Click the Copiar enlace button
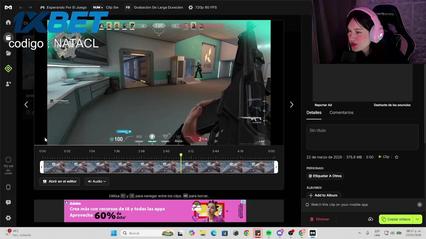This screenshot has height=239, width=426. point(396,219)
